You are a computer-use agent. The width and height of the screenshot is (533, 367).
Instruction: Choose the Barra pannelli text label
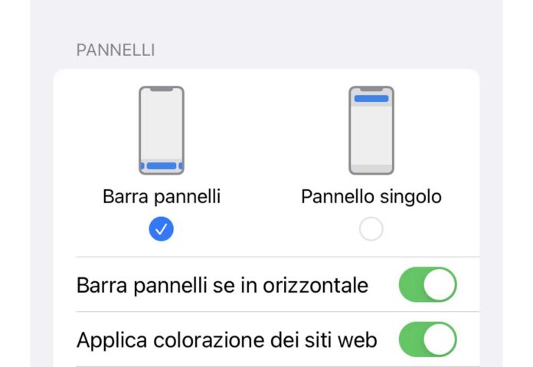coord(162,197)
